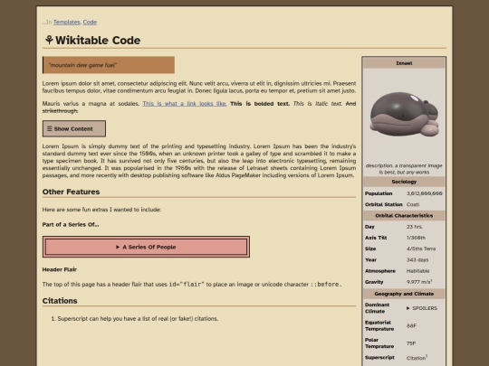
Task: Click the Day value 23 hrs.
Action: (x=415, y=227)
